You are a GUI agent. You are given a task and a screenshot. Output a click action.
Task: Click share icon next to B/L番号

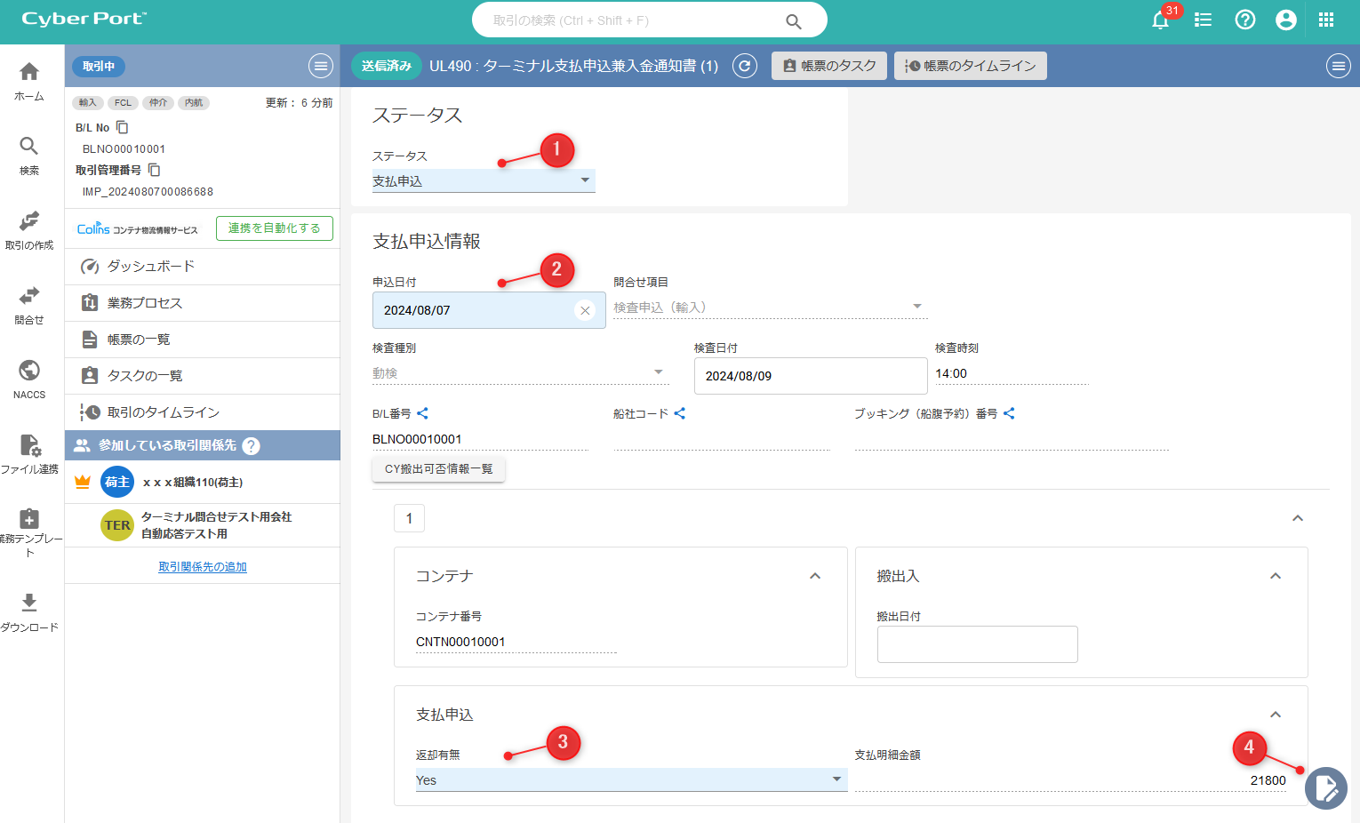click(423, 413)
